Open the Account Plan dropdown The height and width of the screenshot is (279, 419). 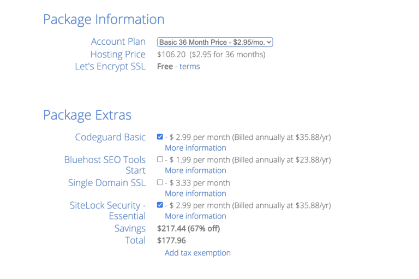click(x=215, y=42)
